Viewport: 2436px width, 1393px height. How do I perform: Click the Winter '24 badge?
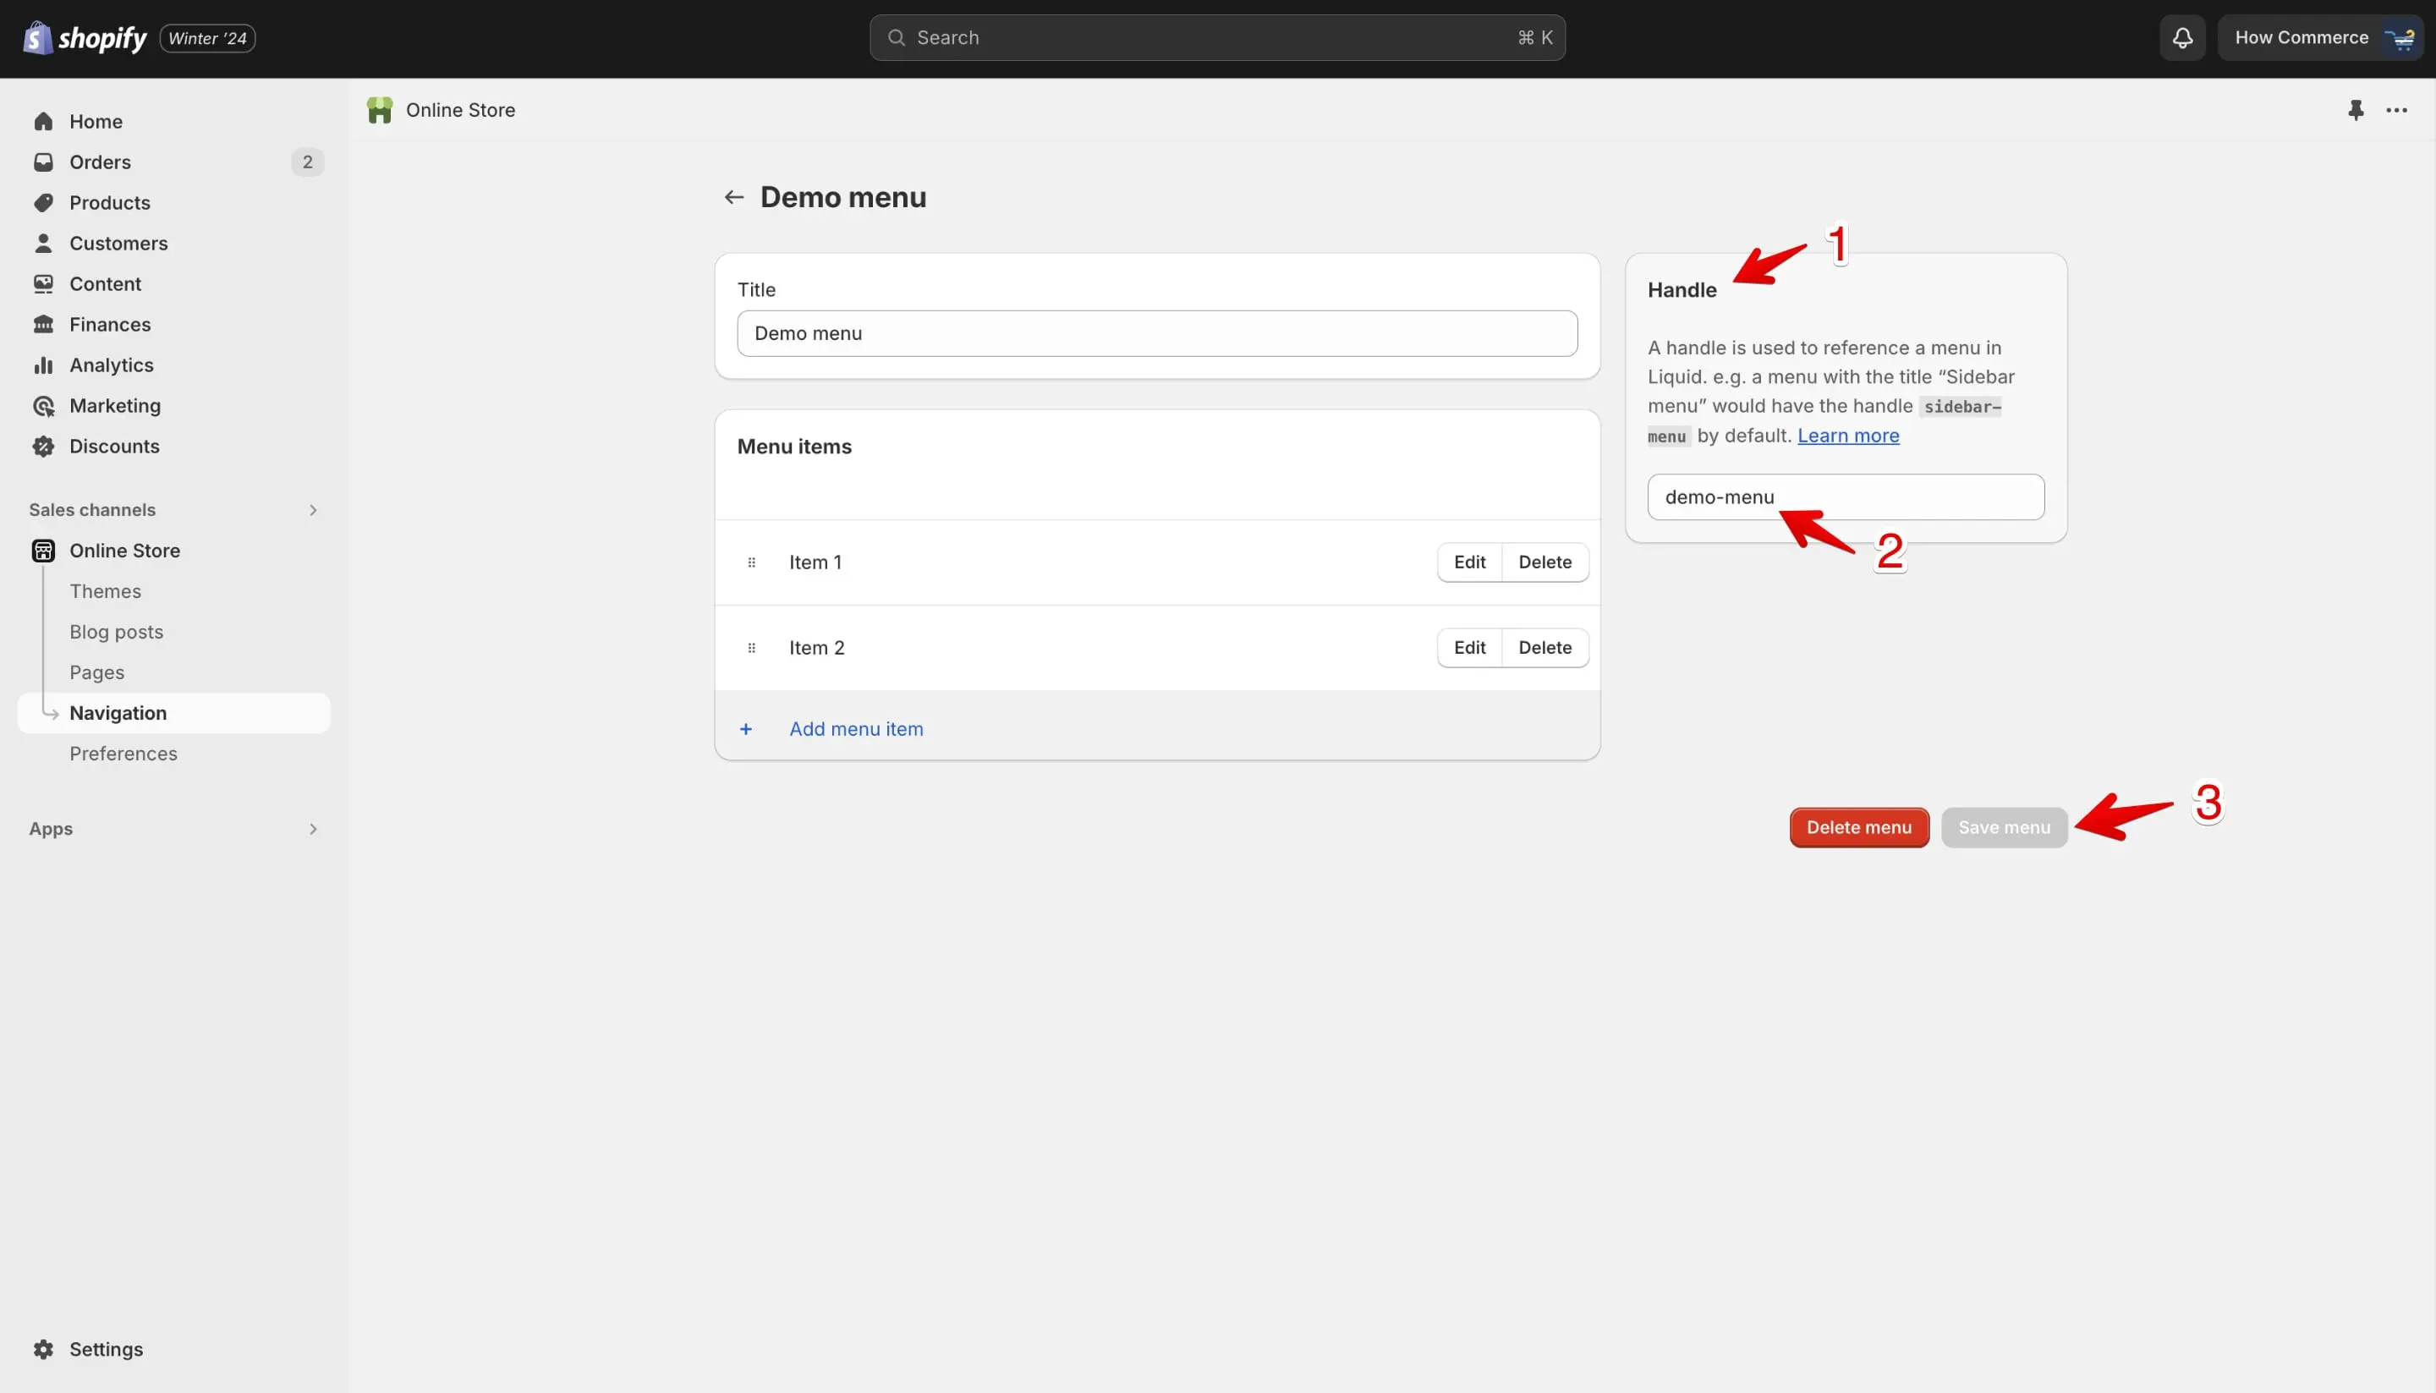207,38
